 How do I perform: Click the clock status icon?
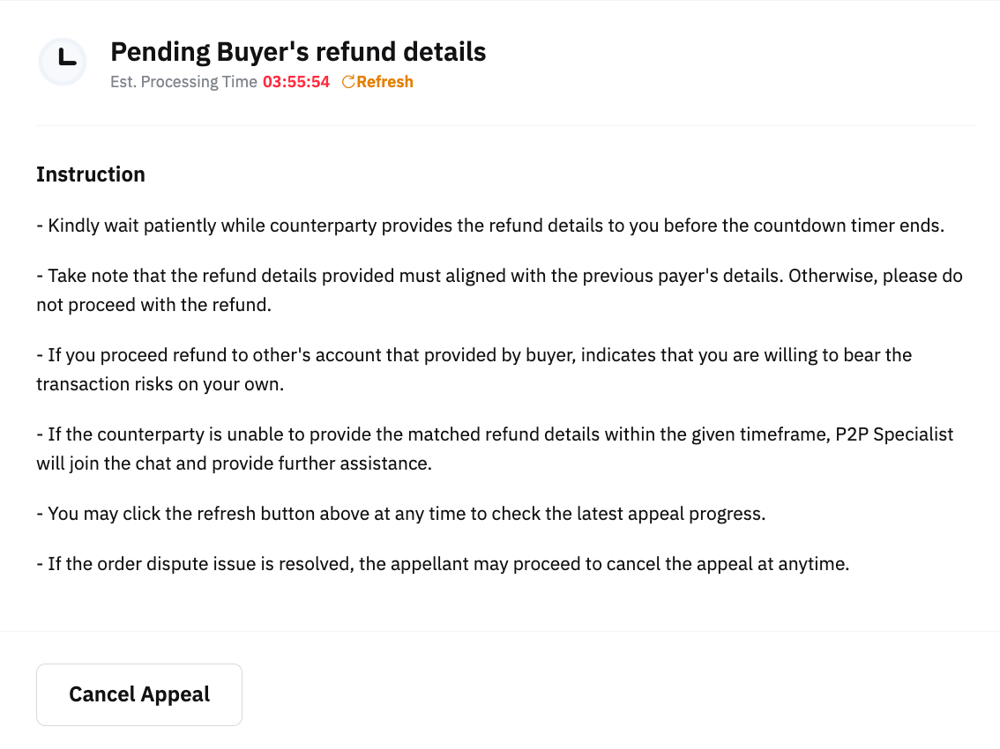click(x=63, y=62)
